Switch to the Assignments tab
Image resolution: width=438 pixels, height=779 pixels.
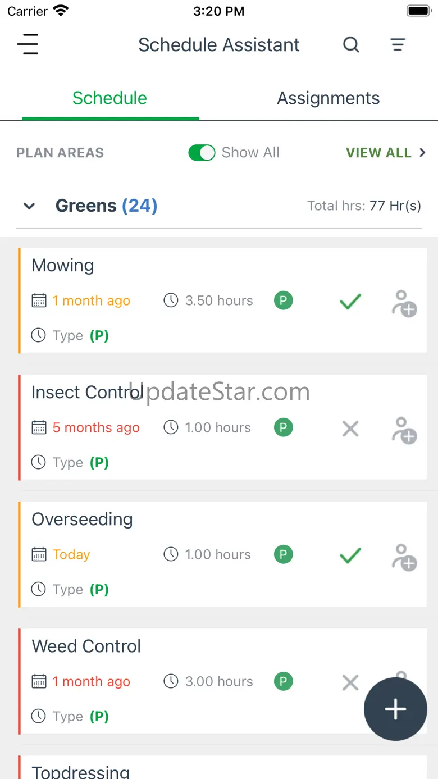tap(328, 98)
